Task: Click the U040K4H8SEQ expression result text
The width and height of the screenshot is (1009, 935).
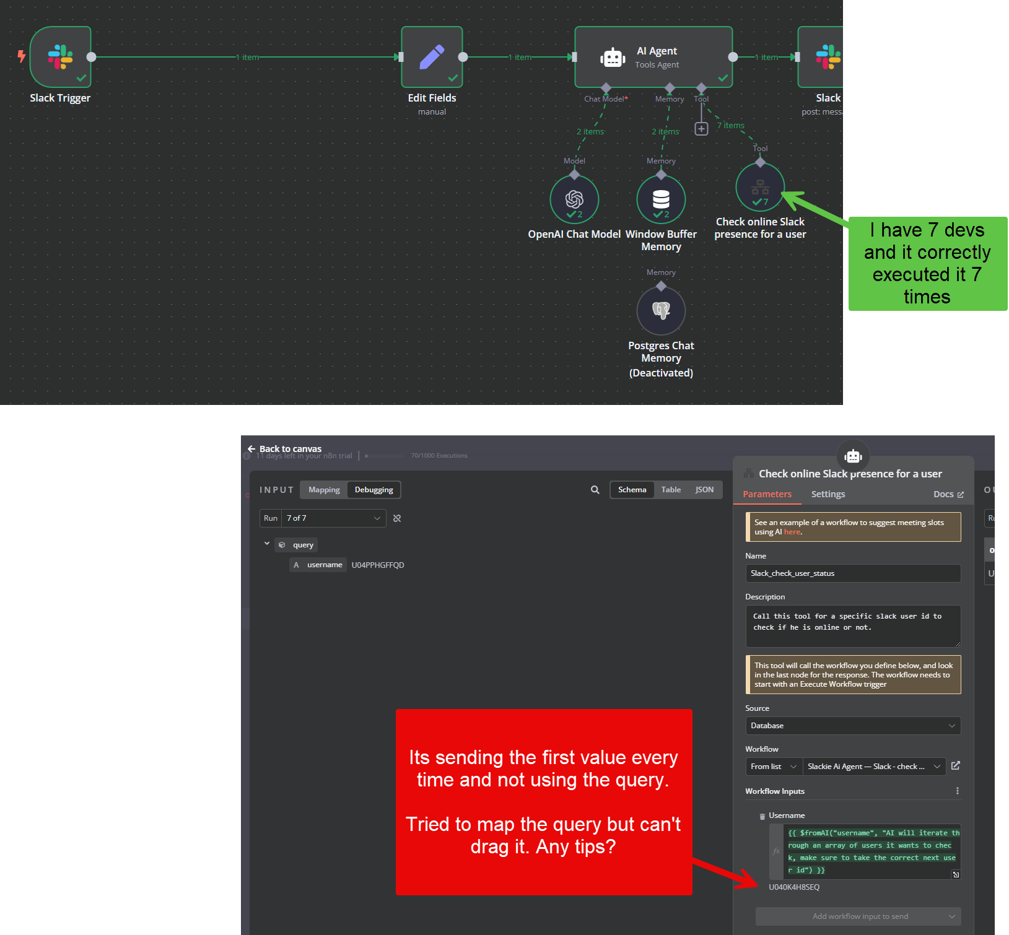Action: [x=794, y=887]
